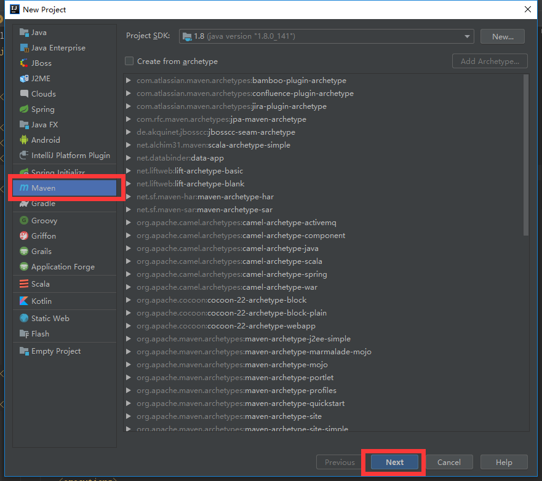
Task: Select the J2ME icon
Action: coord(24,79)
